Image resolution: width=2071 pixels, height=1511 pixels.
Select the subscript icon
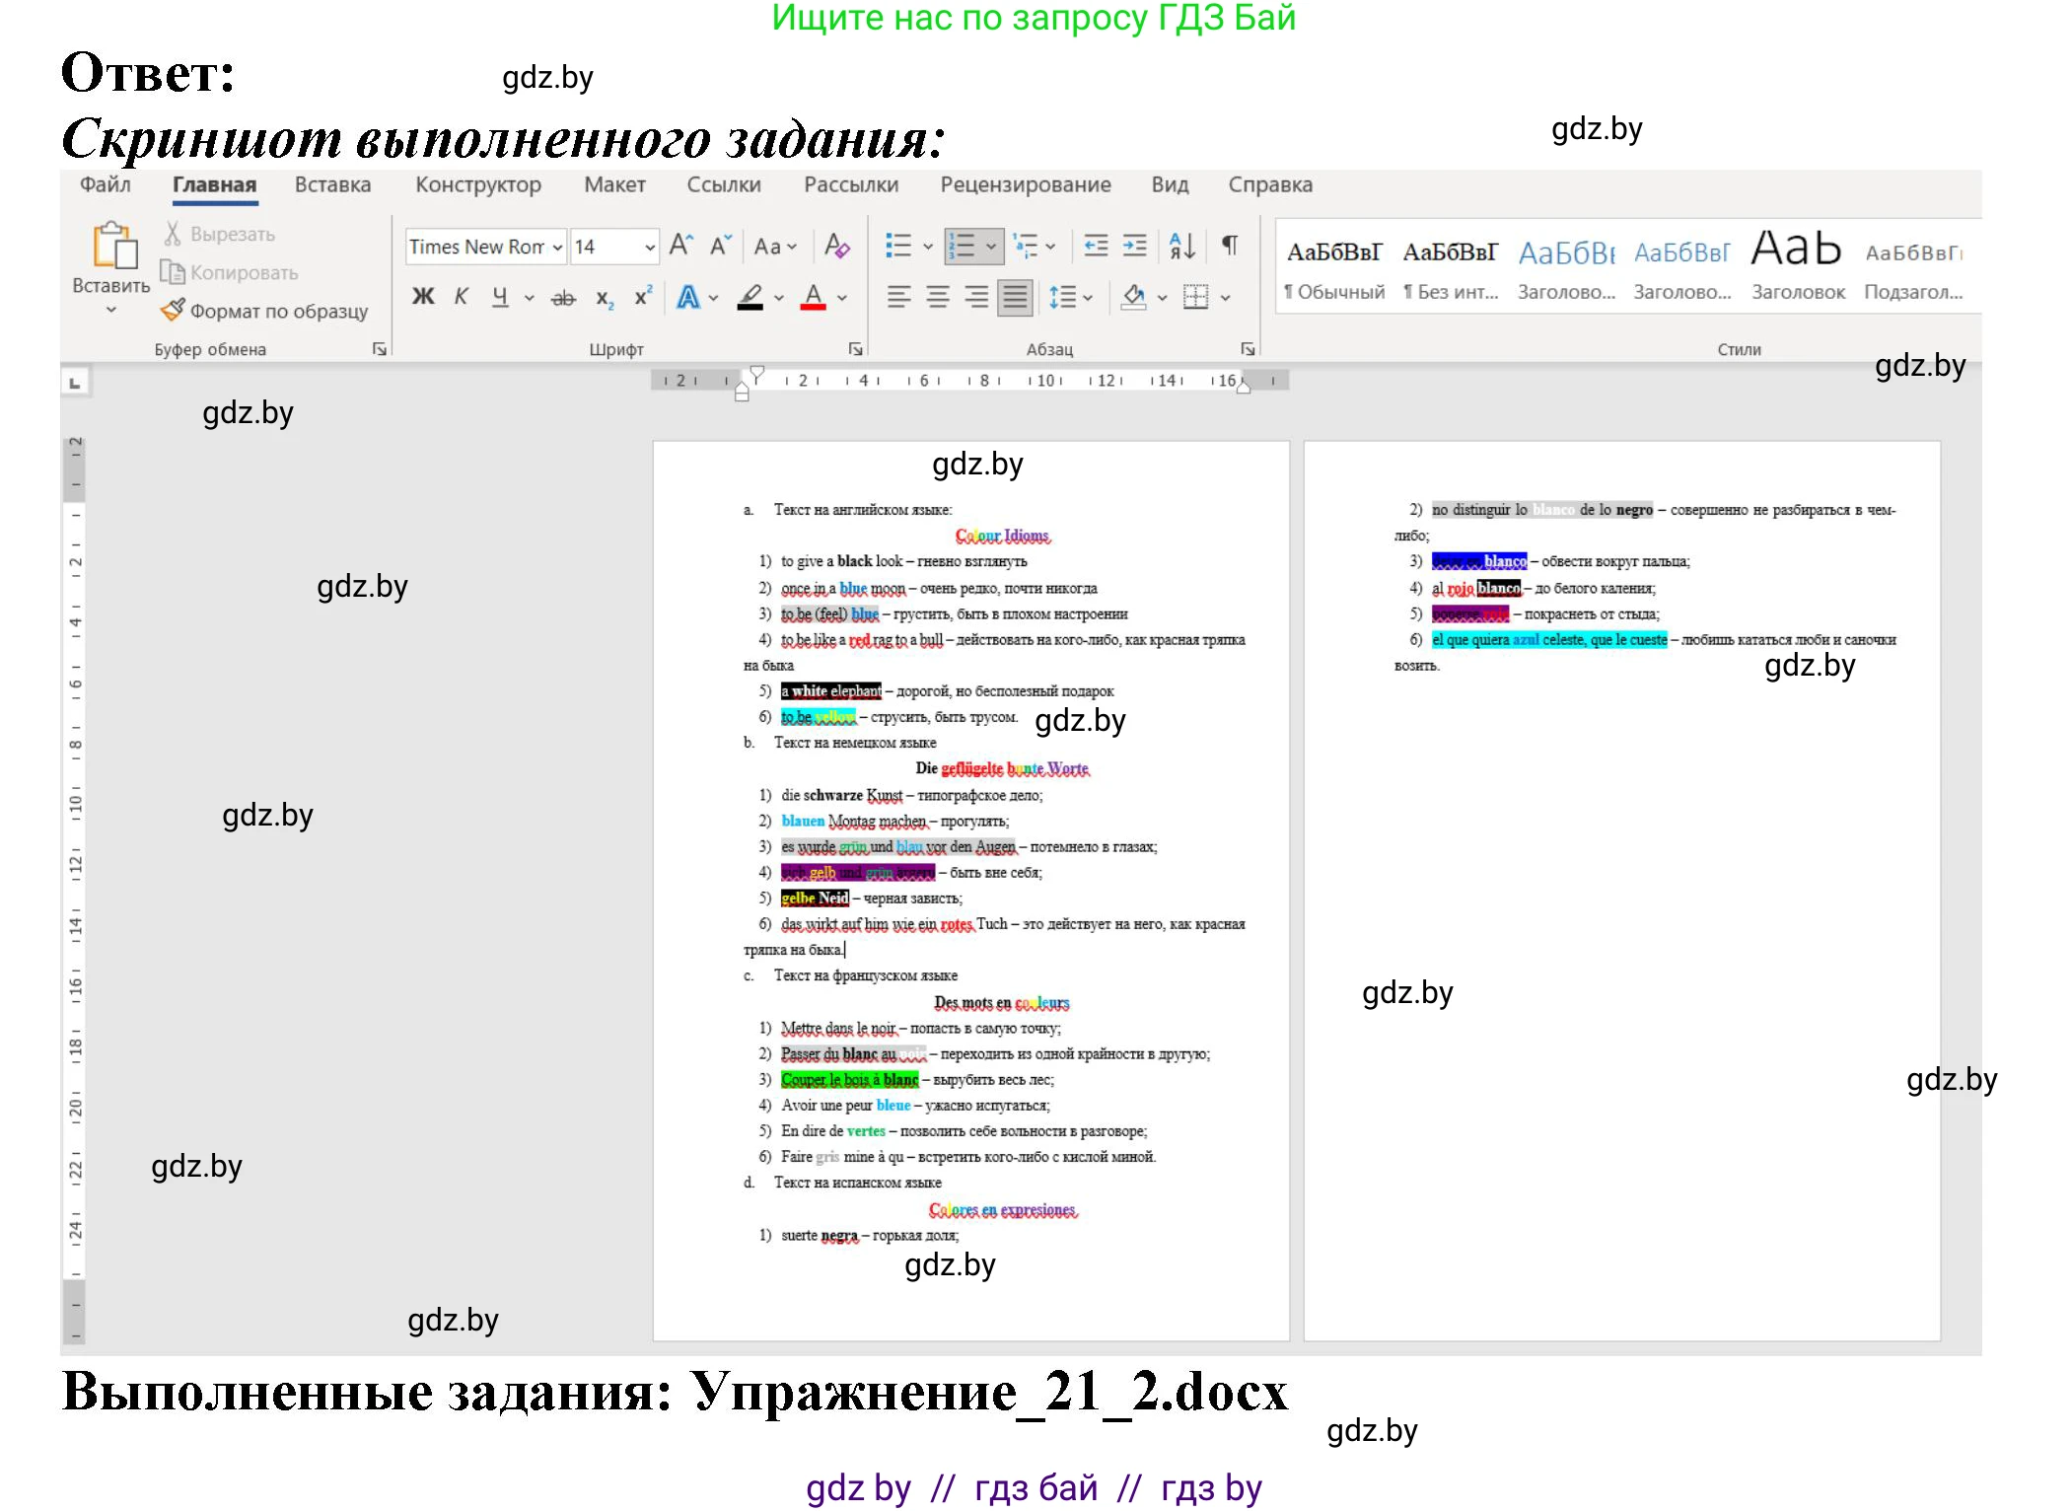(x=604, y=299)
